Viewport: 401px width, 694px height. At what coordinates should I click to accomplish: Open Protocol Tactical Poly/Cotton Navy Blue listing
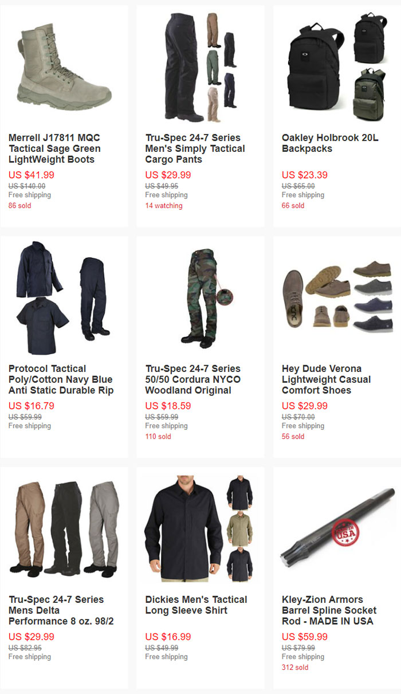pos(61,379)
